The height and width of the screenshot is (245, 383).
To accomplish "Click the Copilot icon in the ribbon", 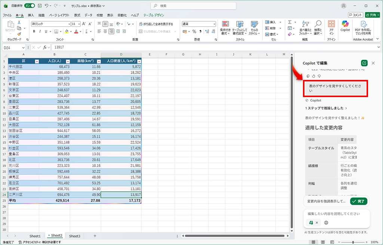I will (345, 25).
